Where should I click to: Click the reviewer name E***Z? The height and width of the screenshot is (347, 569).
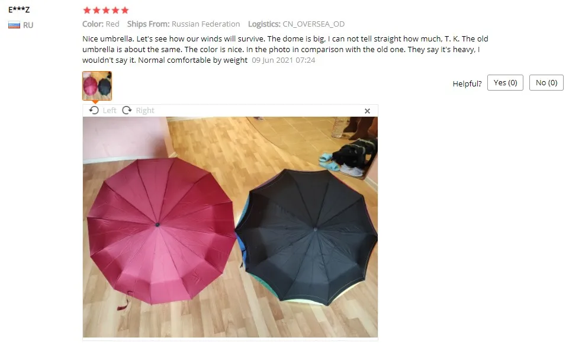(19, 10)
